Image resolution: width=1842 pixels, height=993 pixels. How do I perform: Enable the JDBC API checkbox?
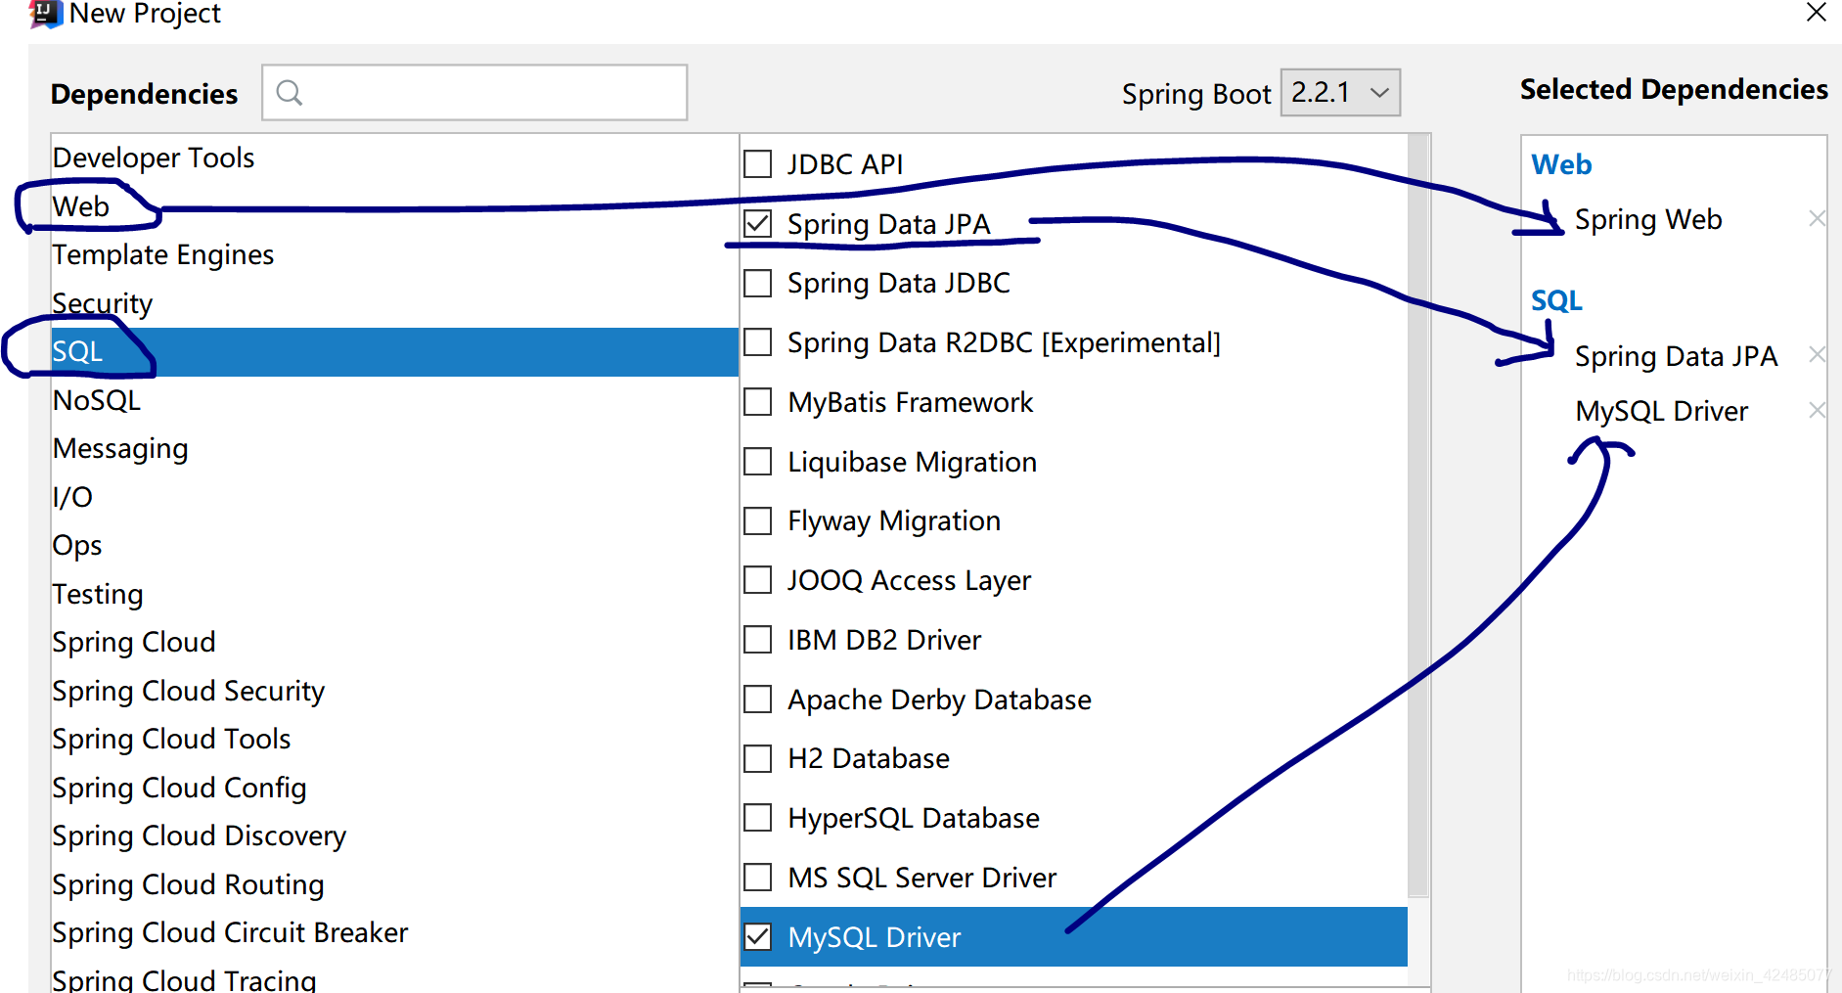coord(757,163)
